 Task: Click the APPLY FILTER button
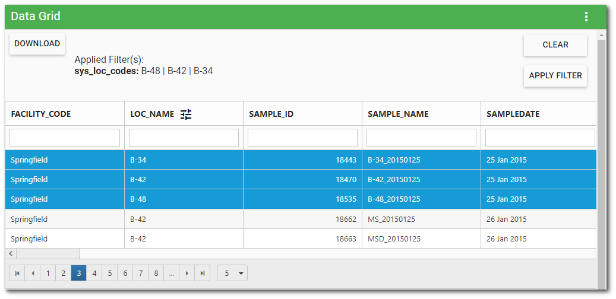555,76
